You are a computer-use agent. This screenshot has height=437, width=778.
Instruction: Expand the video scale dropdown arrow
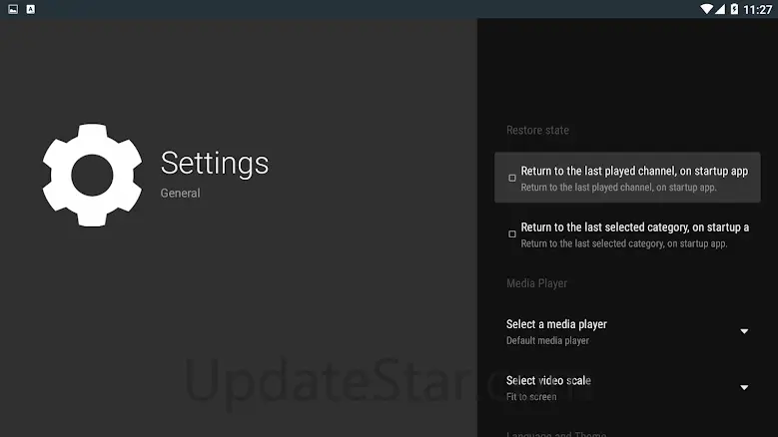[744, 387]
